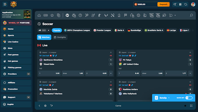The width and height of the screenshot is (198, 112).
Task: Open the Affiliate page
Action: [16, 82]
